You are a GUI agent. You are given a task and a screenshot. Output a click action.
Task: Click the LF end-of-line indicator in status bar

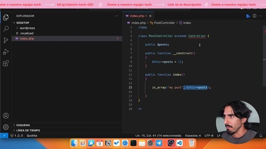(219, 135)
